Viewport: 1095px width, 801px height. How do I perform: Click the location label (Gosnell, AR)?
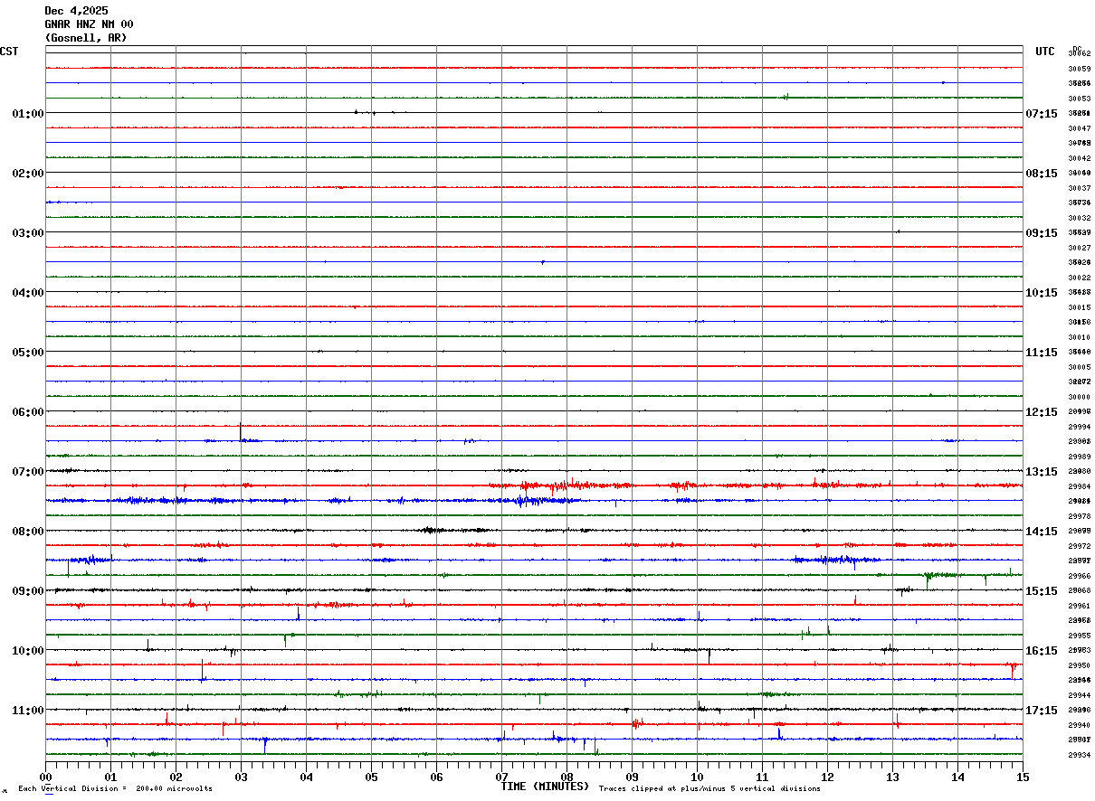coord(86,38)
